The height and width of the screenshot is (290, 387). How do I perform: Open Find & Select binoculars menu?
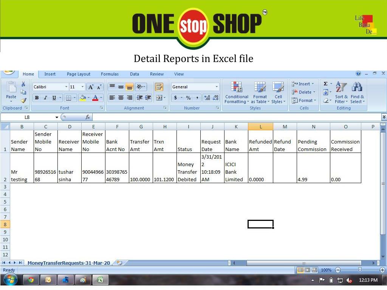click(x=357, y=93)
